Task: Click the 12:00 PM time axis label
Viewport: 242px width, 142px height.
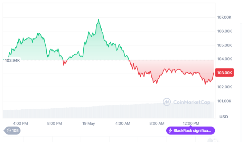Action: click(191, 123)
